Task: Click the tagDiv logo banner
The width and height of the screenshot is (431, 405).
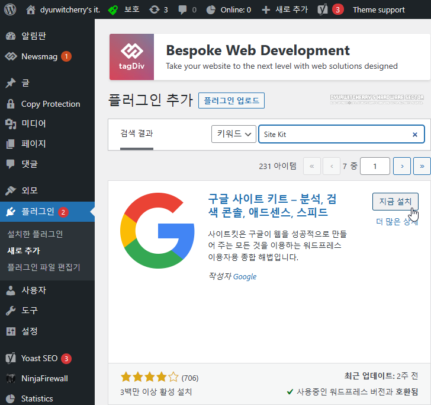Action: click(131, 57)
